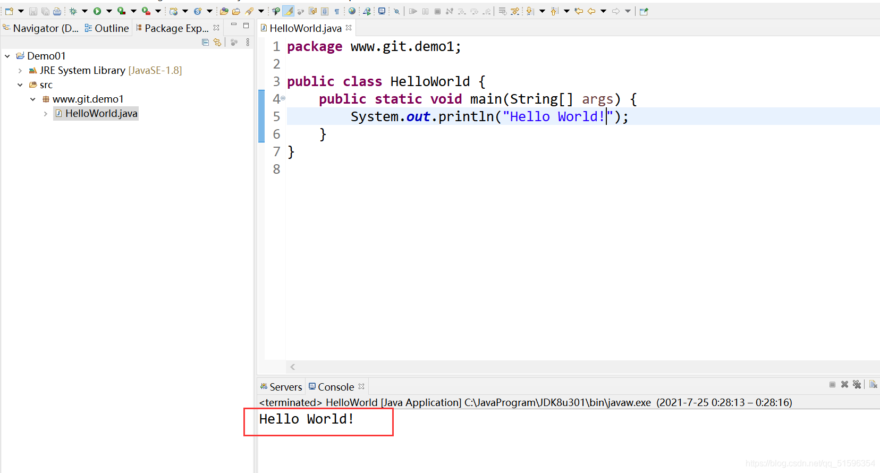Click the Next Annotation down-arrow icon
The image size is (880, 473).
(530, 11)
